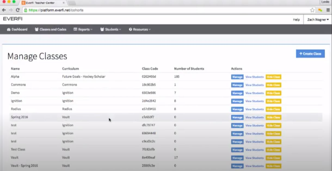Click class code cfe650f7
Screen dimensions: 332x171
click(x=148, y=117)
